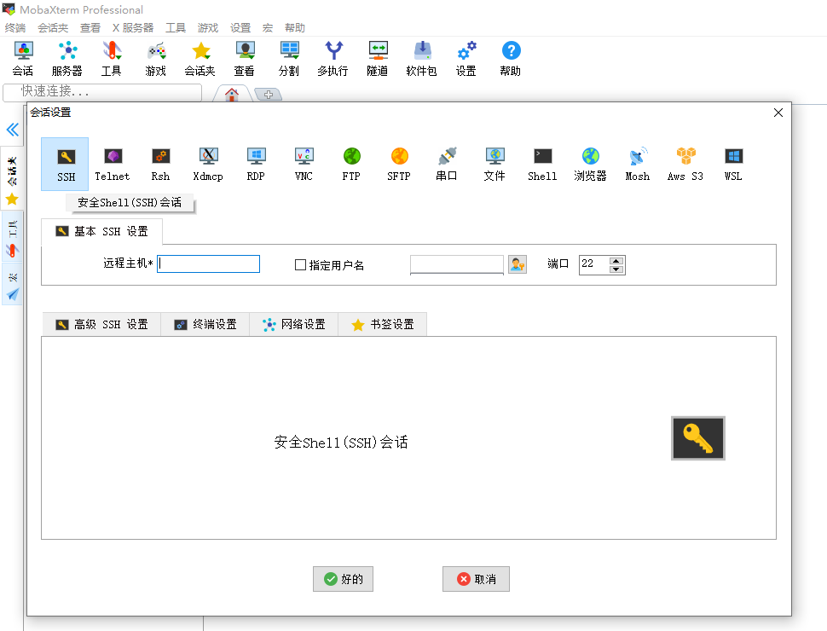827x631 pixels.
Task: Open a new tab with plus tab
Action: tap(268, 95)
